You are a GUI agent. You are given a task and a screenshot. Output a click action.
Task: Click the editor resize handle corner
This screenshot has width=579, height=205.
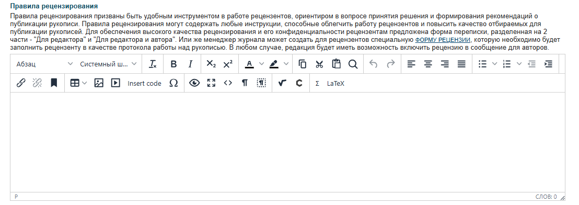click(562, 198)
